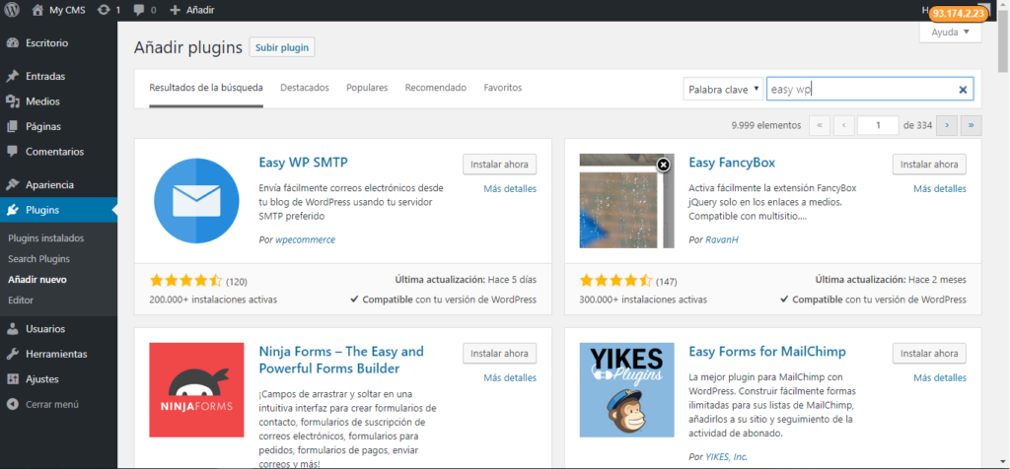Screen dimensions: 1010x469
Task: Install Easy Forms for MailChimp now
Action: (x=929, y=353)
